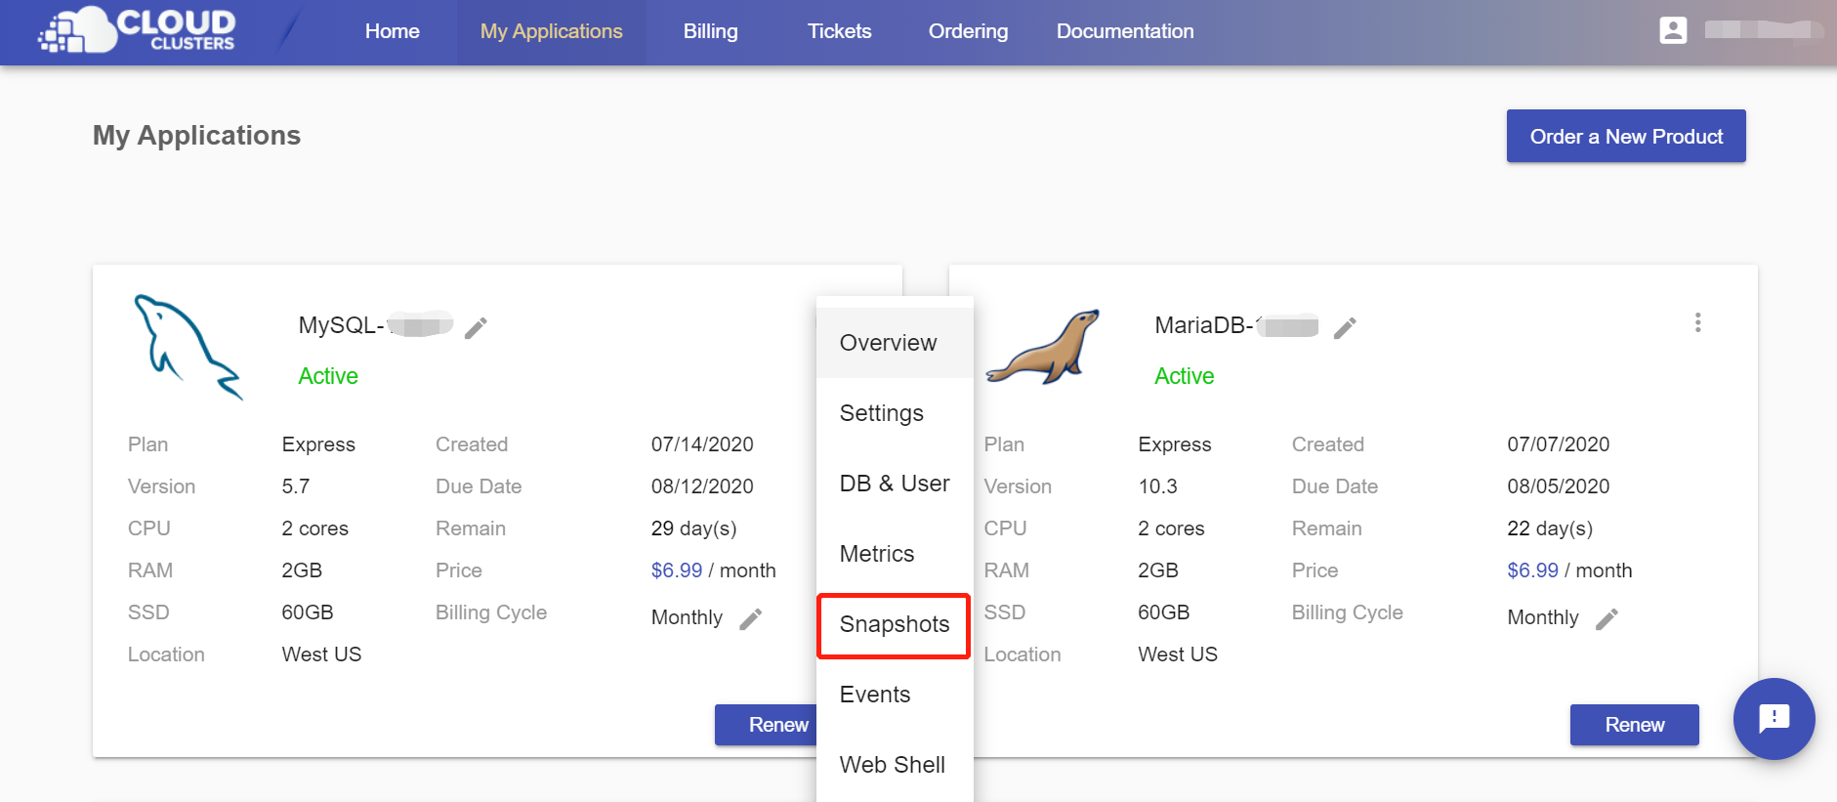Navigate to the Ordering tab
Viewport: 1837px width, 802px height.
point(968,31)
